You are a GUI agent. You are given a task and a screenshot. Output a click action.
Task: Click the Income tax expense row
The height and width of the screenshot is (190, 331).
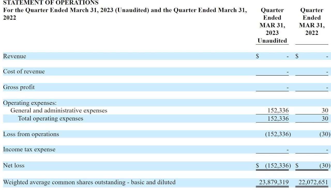pyautogui.click(x=29, y=149)
